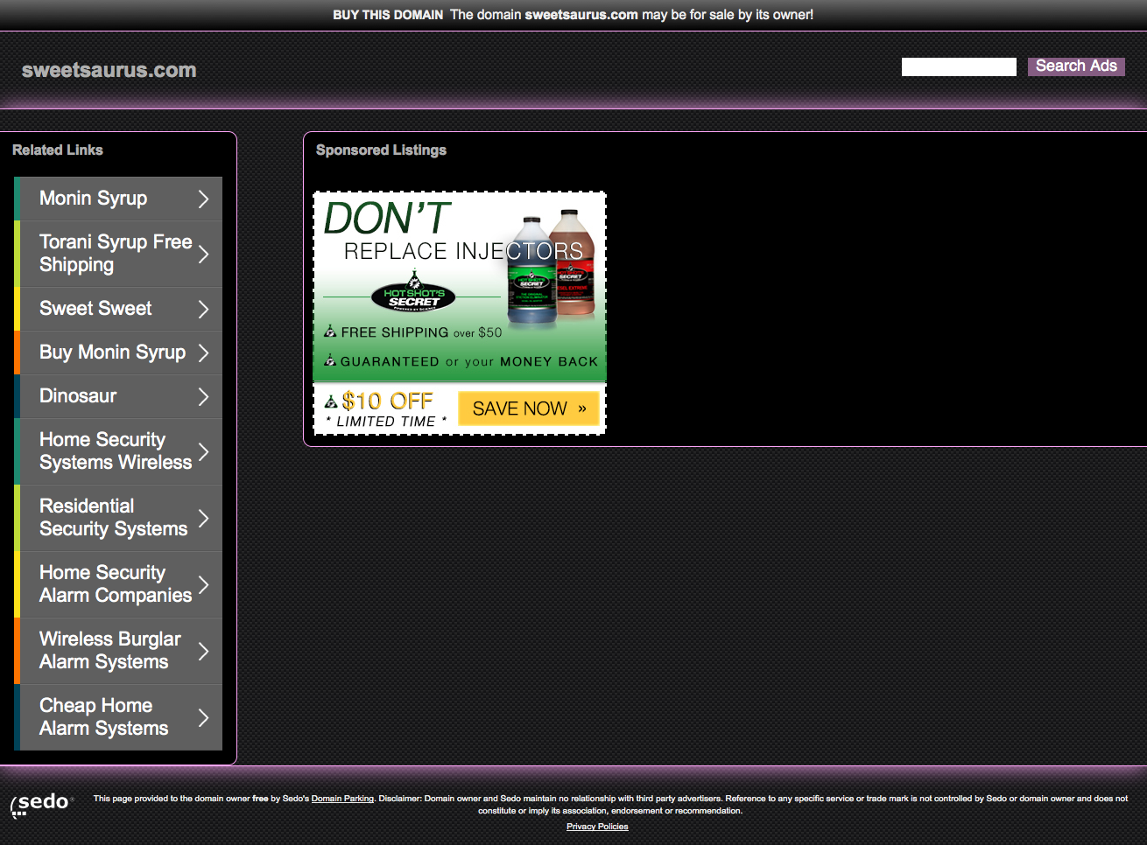This screenshot has height=845, width=1147.
Task: Click the search input field
Action: 959,66
